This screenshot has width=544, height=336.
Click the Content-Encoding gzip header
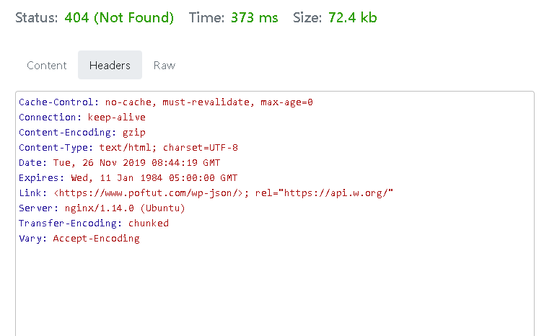pos(82,133)
